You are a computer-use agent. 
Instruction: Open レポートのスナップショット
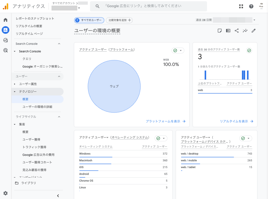click(x=35, y=18)
